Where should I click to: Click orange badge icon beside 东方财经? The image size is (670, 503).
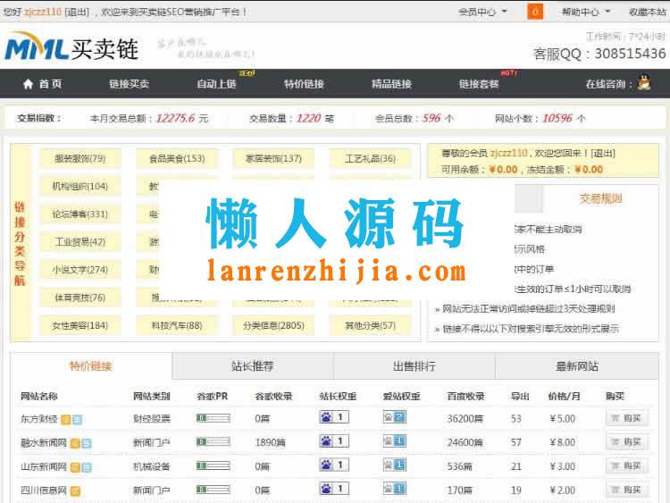point(66,420)
